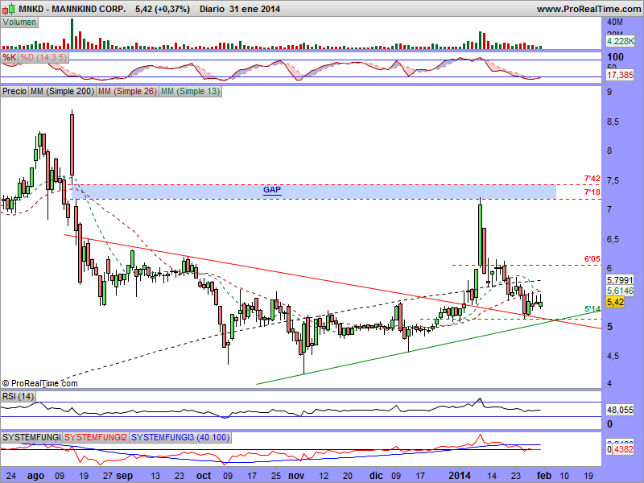Click the nov month on the time axis
The height and width of the screenshot is (483, 644).
tap(296, 476)
